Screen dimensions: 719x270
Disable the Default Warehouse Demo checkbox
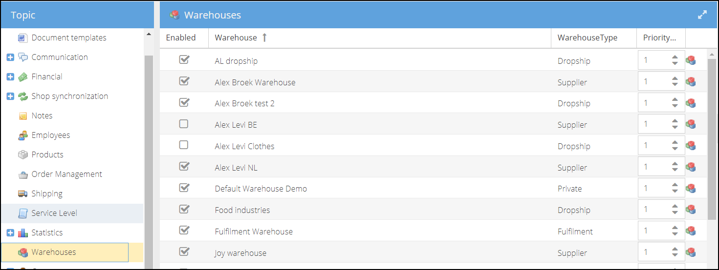tap(184, 188)
